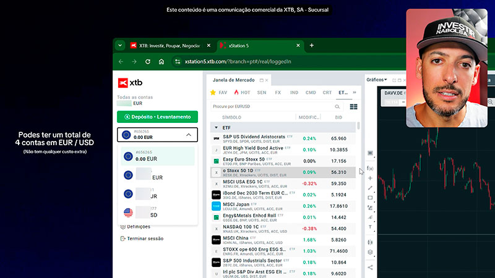495x278 pixels.
Task: Go forward in browser history
Action: [134, 61]
